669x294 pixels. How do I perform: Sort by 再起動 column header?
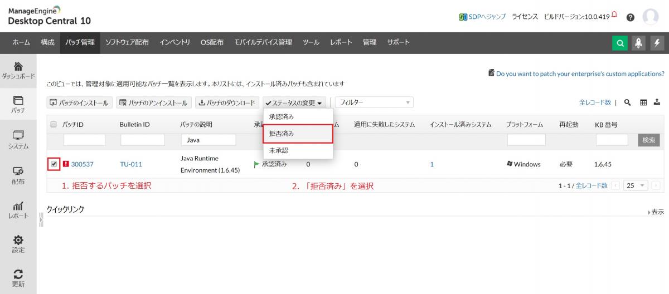568,124
